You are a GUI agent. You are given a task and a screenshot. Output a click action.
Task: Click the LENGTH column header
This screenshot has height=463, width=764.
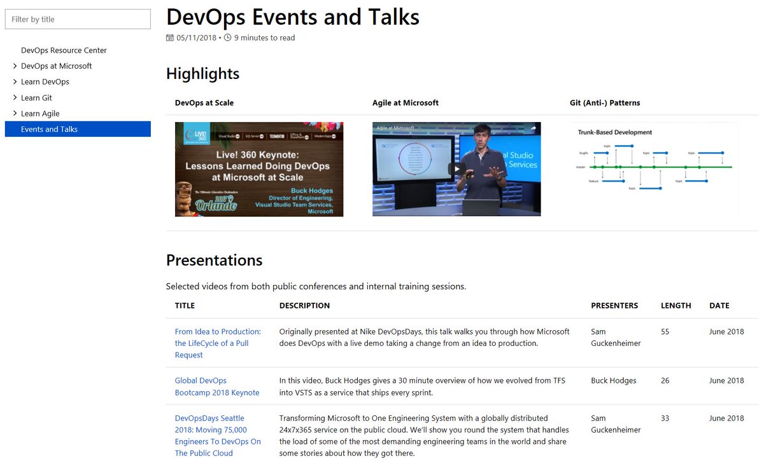click(x=676, y=306)
